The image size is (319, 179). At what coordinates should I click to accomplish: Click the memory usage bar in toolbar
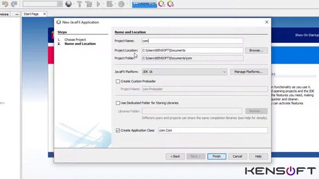[x=145, y=4]
